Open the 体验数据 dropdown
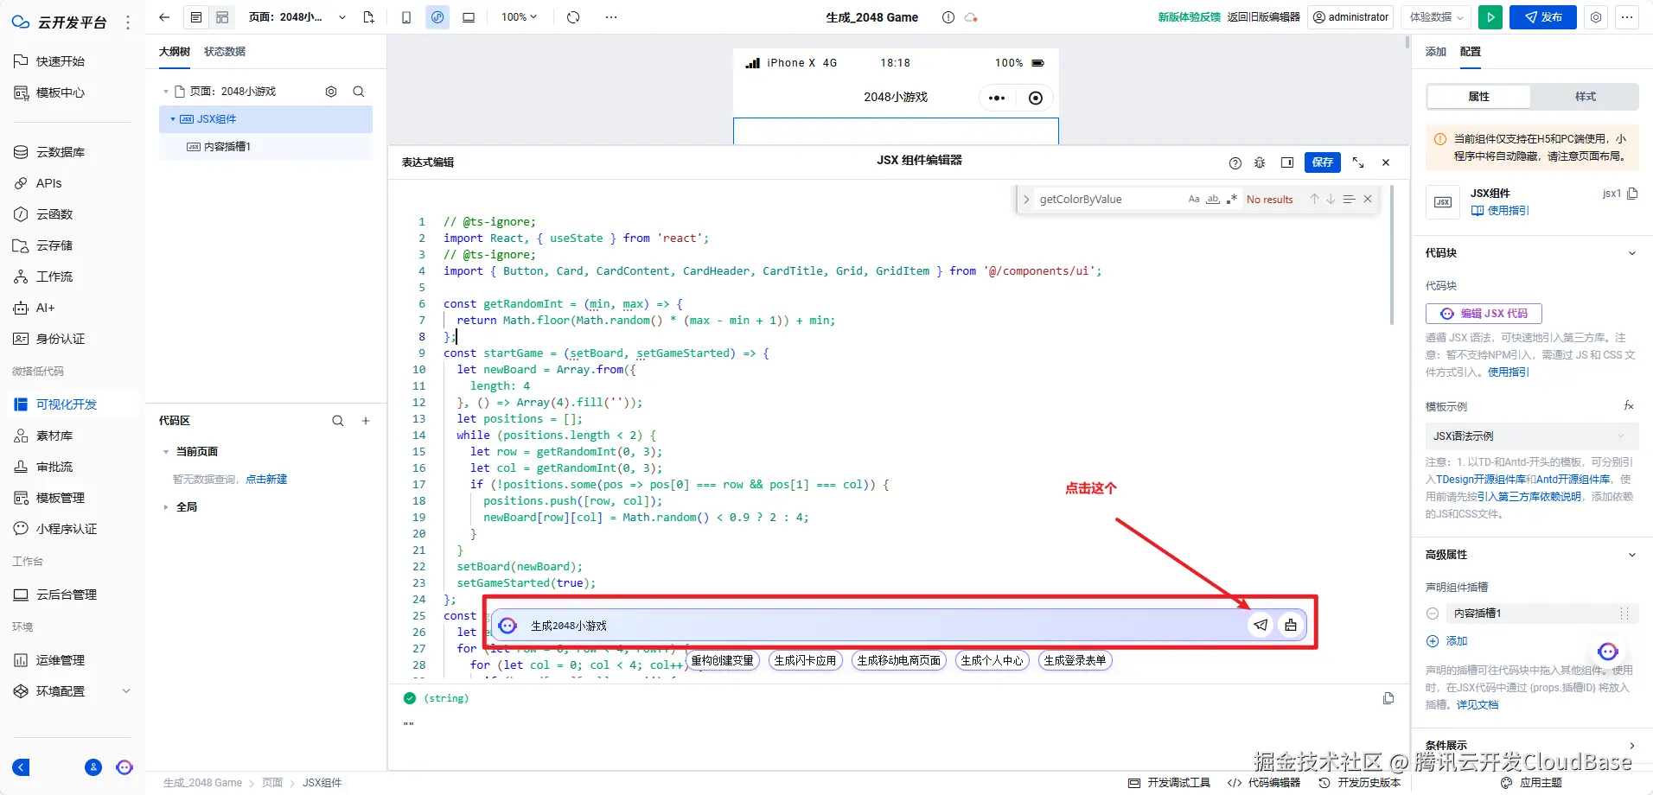This screenshot has width=1653, height=795. [x=1436, y=17]
